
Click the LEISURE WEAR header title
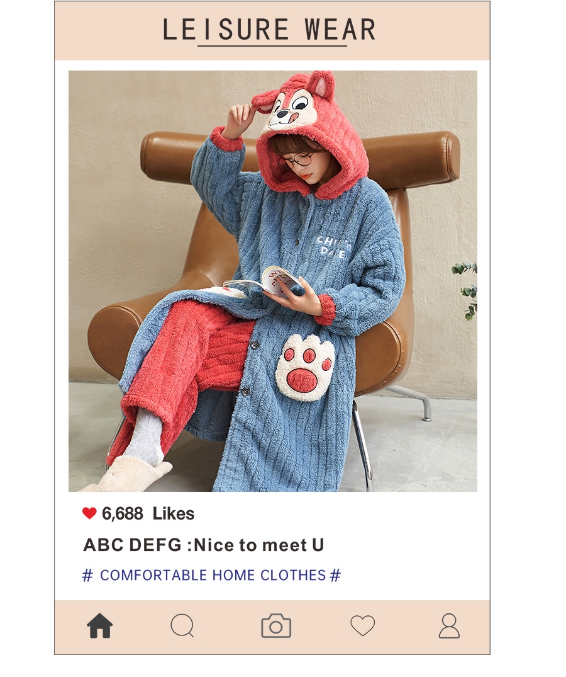[269, 30]
